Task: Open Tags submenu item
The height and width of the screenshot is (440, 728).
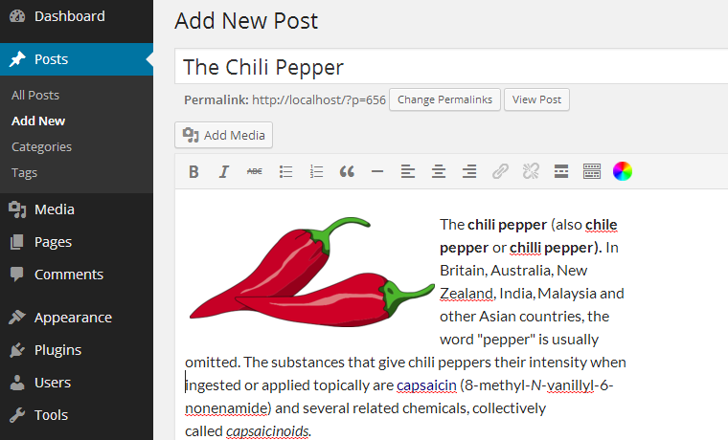Action: (24, 173)
